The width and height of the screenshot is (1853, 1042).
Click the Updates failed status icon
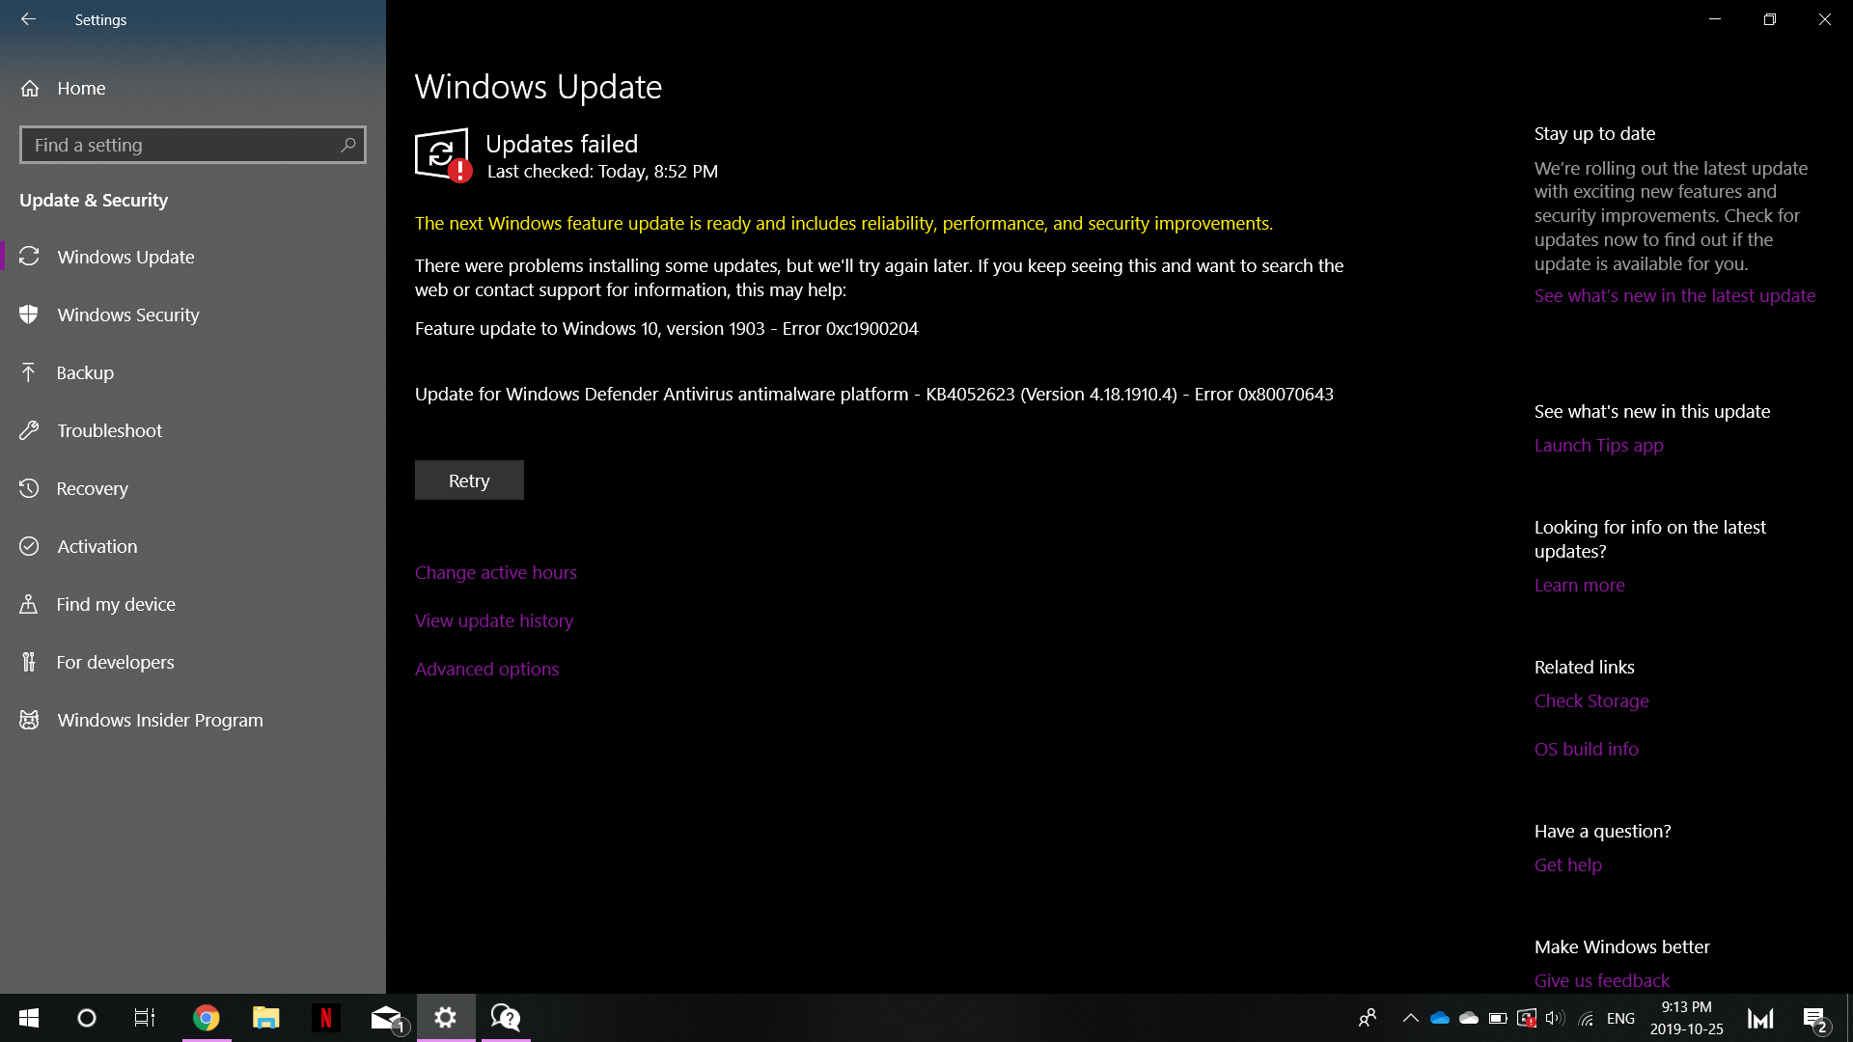443,154
